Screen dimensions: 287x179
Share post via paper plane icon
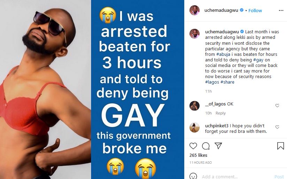point(218,146)
